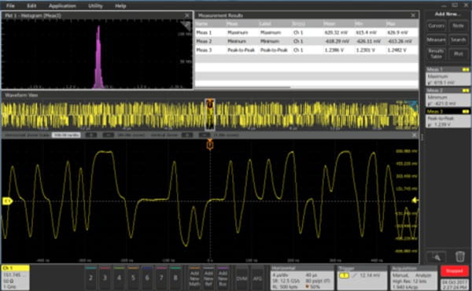Open the Acquisition settings badge
The image size is (472, 291).
pyautogui.click(x=414, y=277)
